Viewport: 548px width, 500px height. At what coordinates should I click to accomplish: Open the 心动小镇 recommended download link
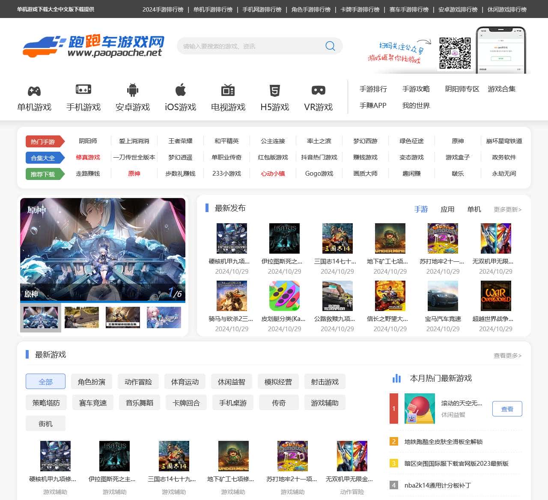tap(273, 174)
